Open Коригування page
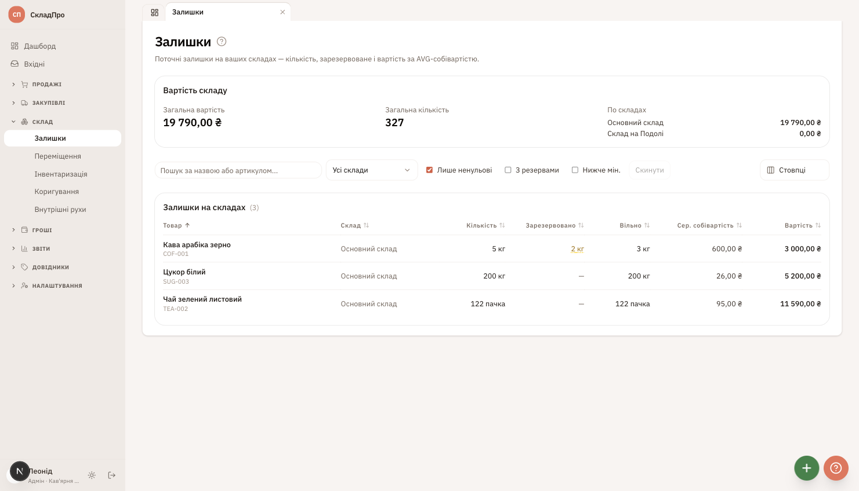The image size is (859, 491). [56, 192]
